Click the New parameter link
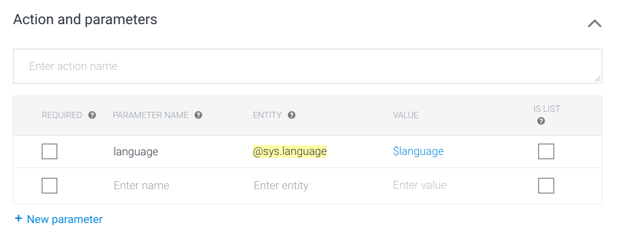 point(64,219)
